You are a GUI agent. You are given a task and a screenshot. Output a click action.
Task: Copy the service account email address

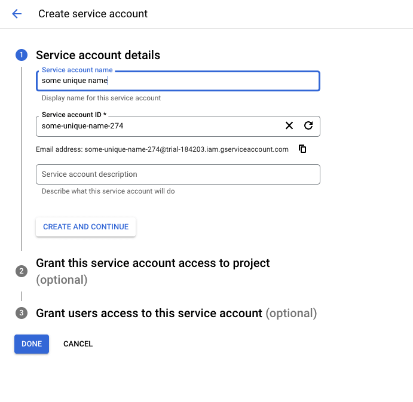[302, 149]
